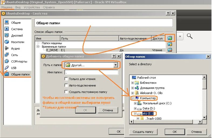Select the Система category
The width and height of the screenshot is (212, 138).
17,29
